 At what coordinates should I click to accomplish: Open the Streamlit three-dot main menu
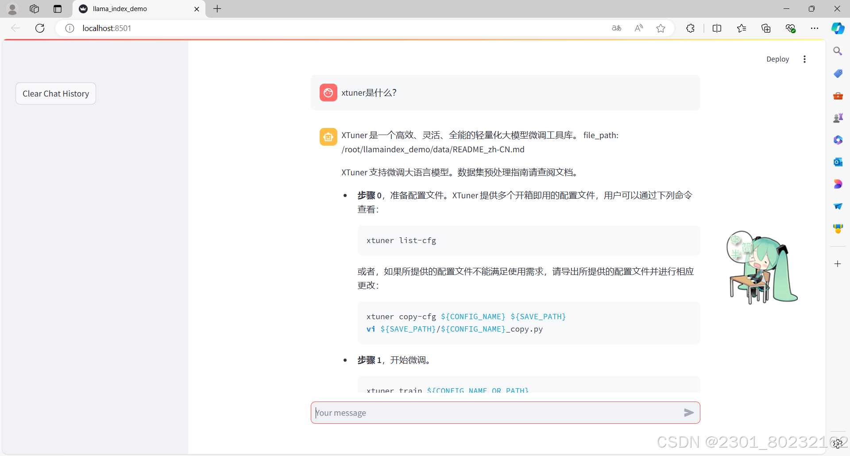coord(804,59)
